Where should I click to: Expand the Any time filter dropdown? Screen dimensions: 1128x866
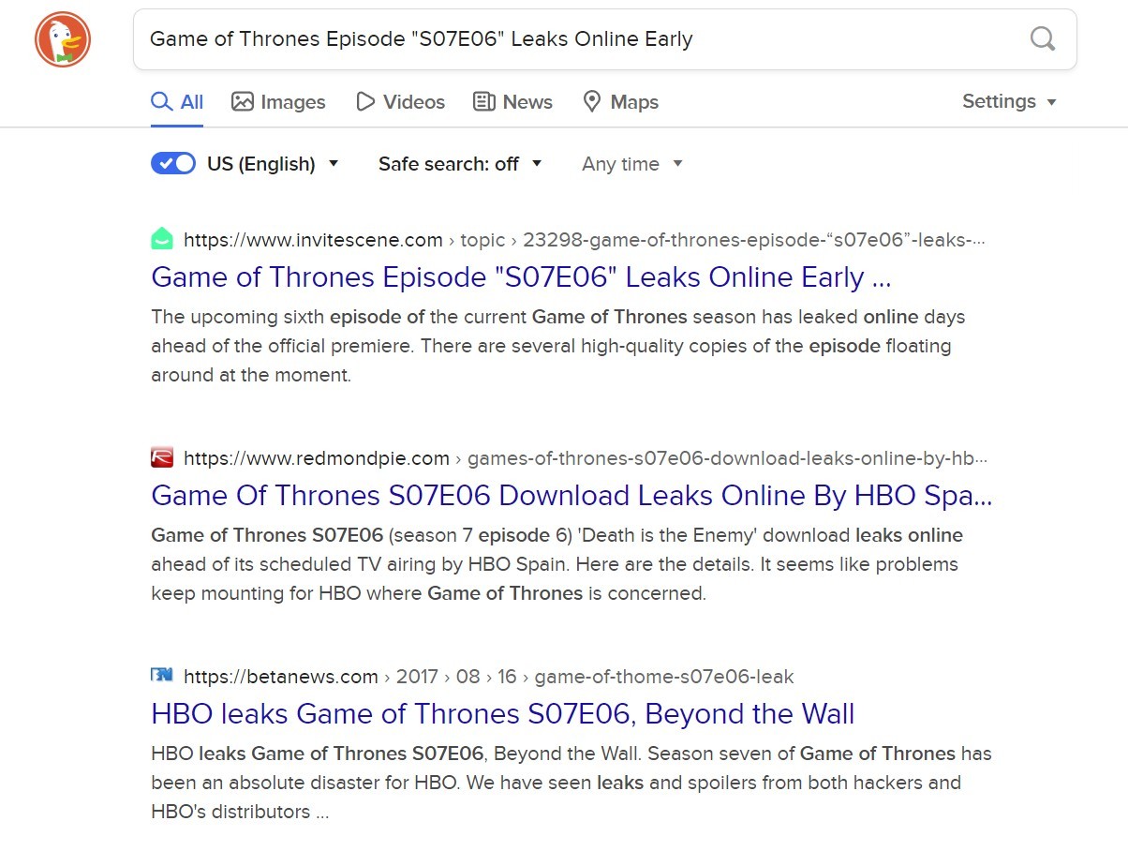pyautogui.click(x=632, y=164)
